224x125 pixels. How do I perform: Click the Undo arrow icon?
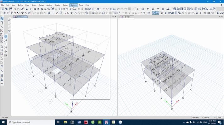(15, 9)
